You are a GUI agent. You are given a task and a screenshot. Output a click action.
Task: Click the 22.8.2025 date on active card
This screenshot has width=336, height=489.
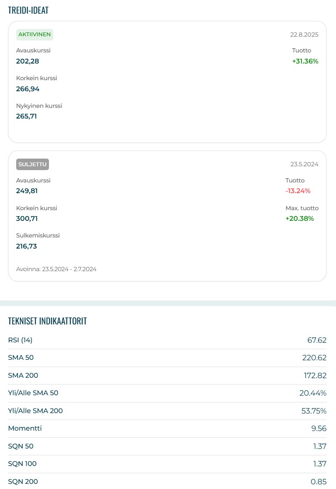pyautogui.click(x=304, y=35)
